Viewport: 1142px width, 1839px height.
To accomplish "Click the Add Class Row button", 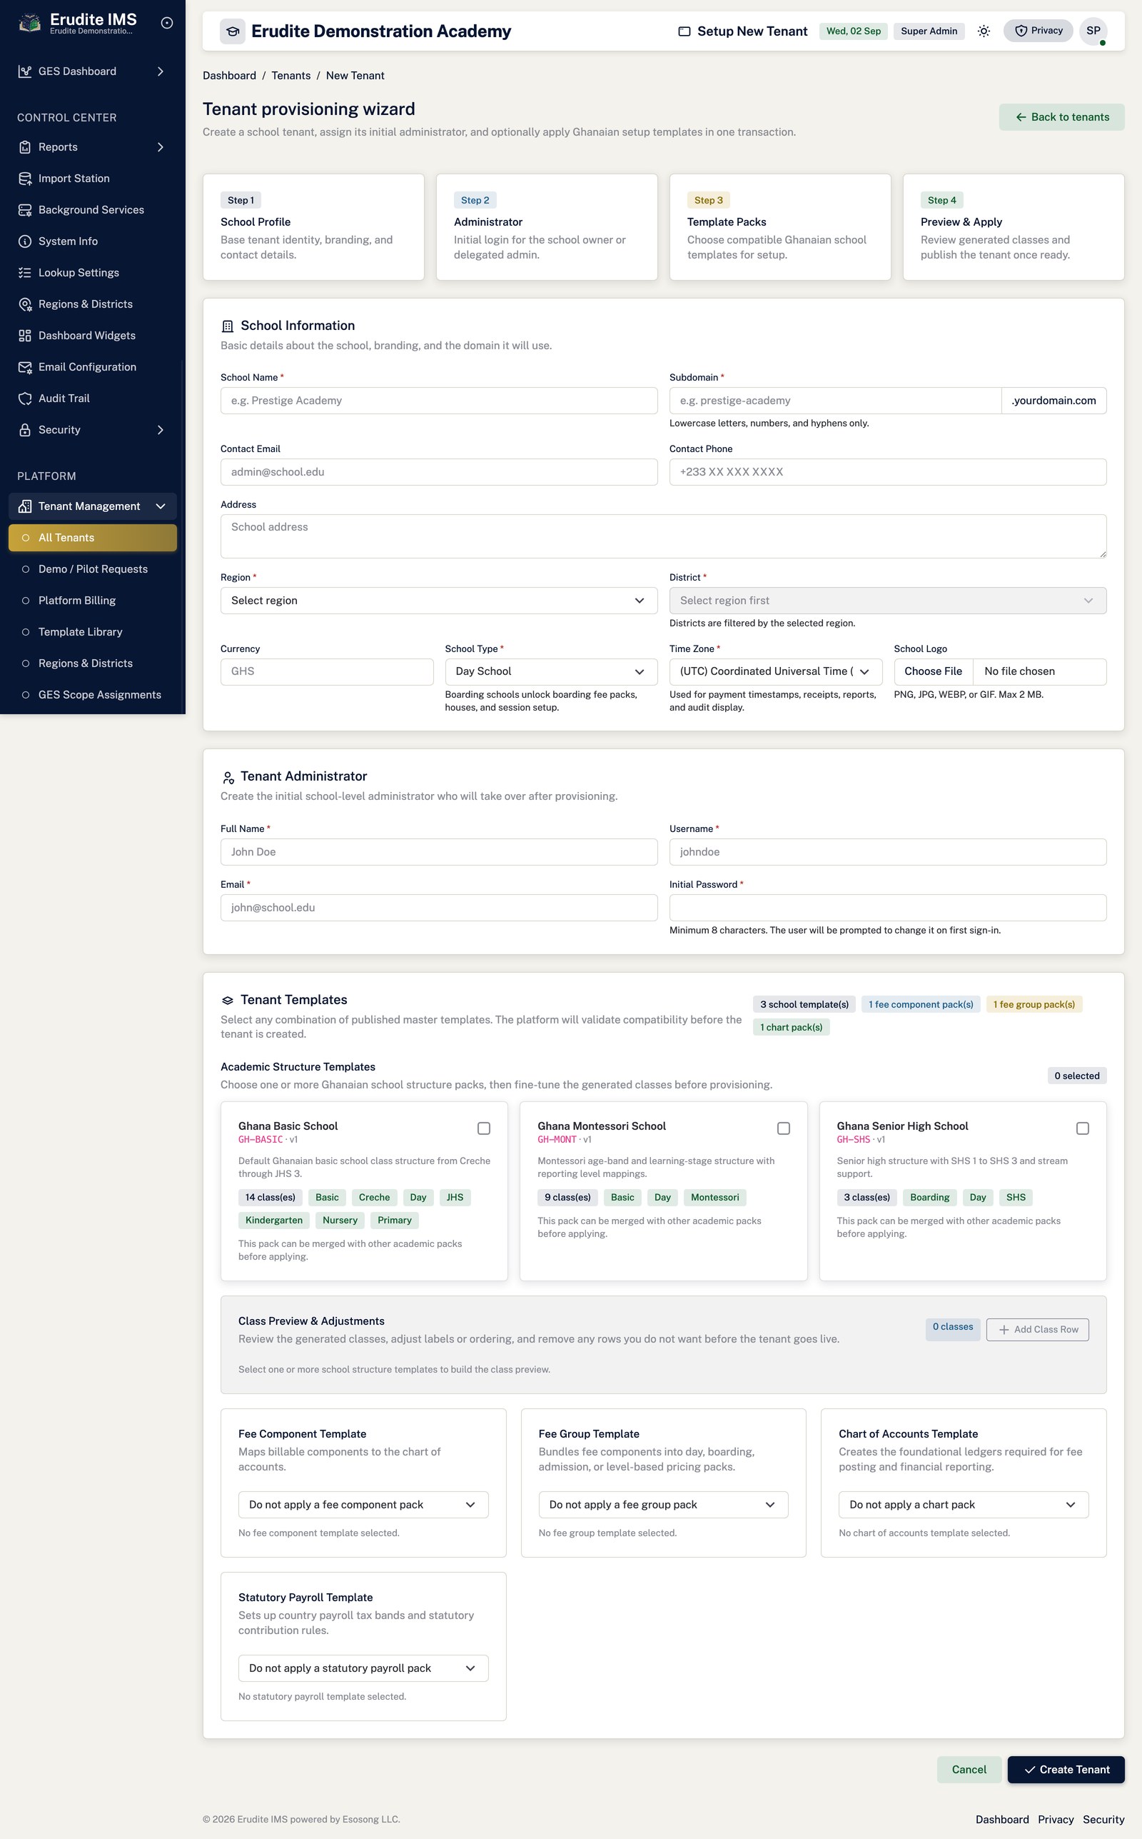I will [1037, 1330].
